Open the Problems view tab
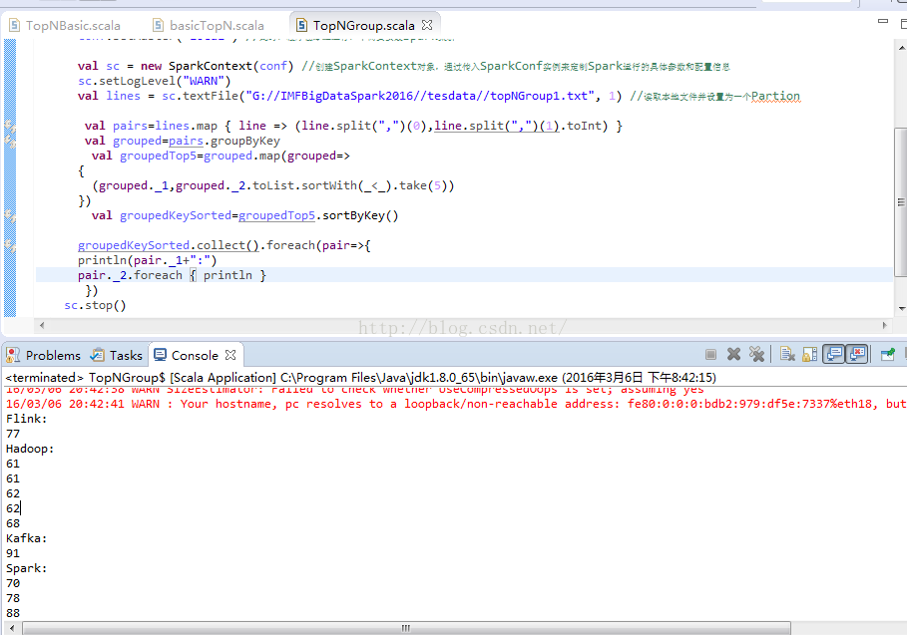The height and width of the screenshot is (635, 907). (43, 355)
